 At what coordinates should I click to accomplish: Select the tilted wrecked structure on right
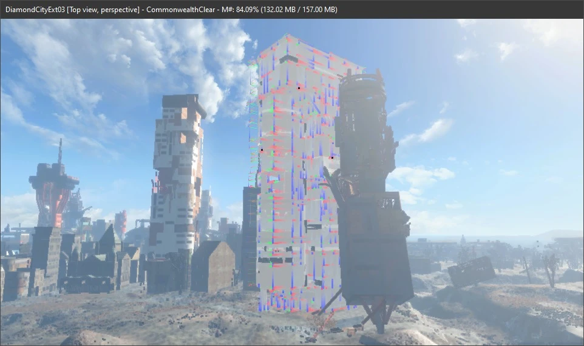pos(471,271)
